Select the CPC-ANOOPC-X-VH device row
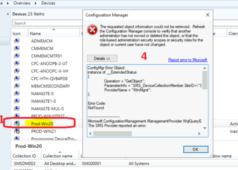Image resolution: width=238 pixels, height=170 pixels. [x=47, y=71]
